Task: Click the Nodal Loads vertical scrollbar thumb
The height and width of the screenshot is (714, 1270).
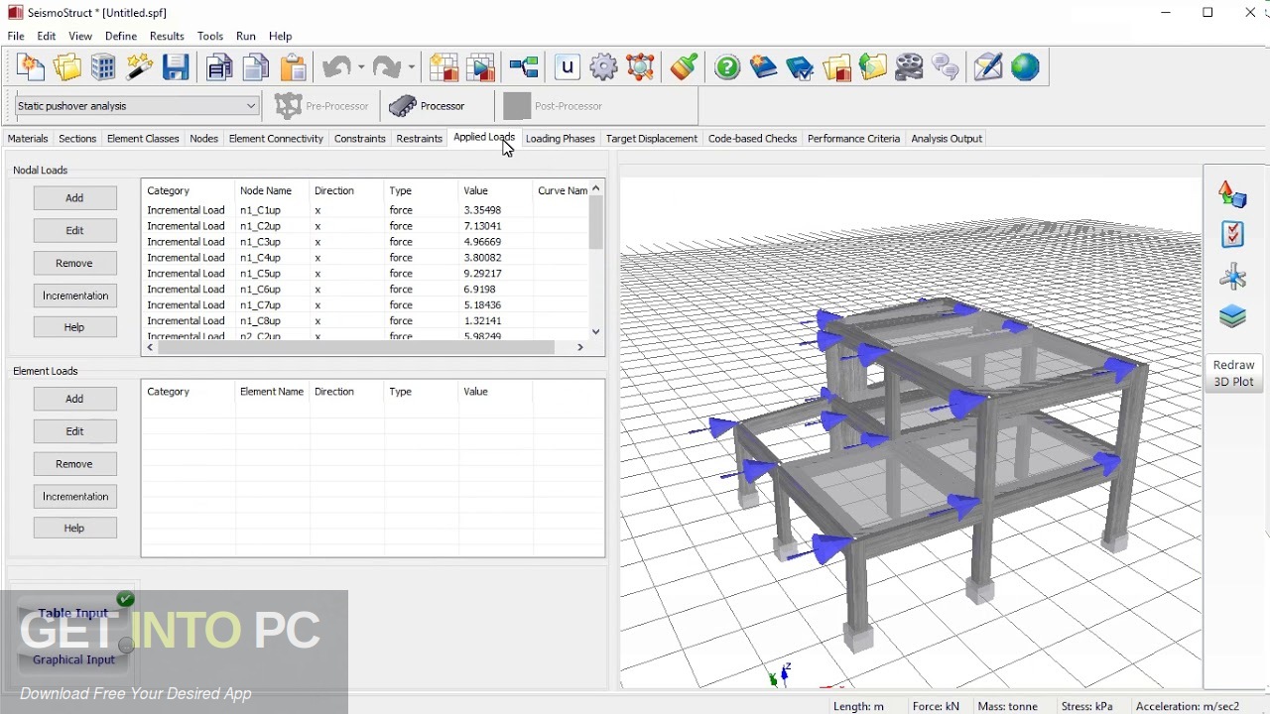Action: pyautogui.click(x=595, y=222)
